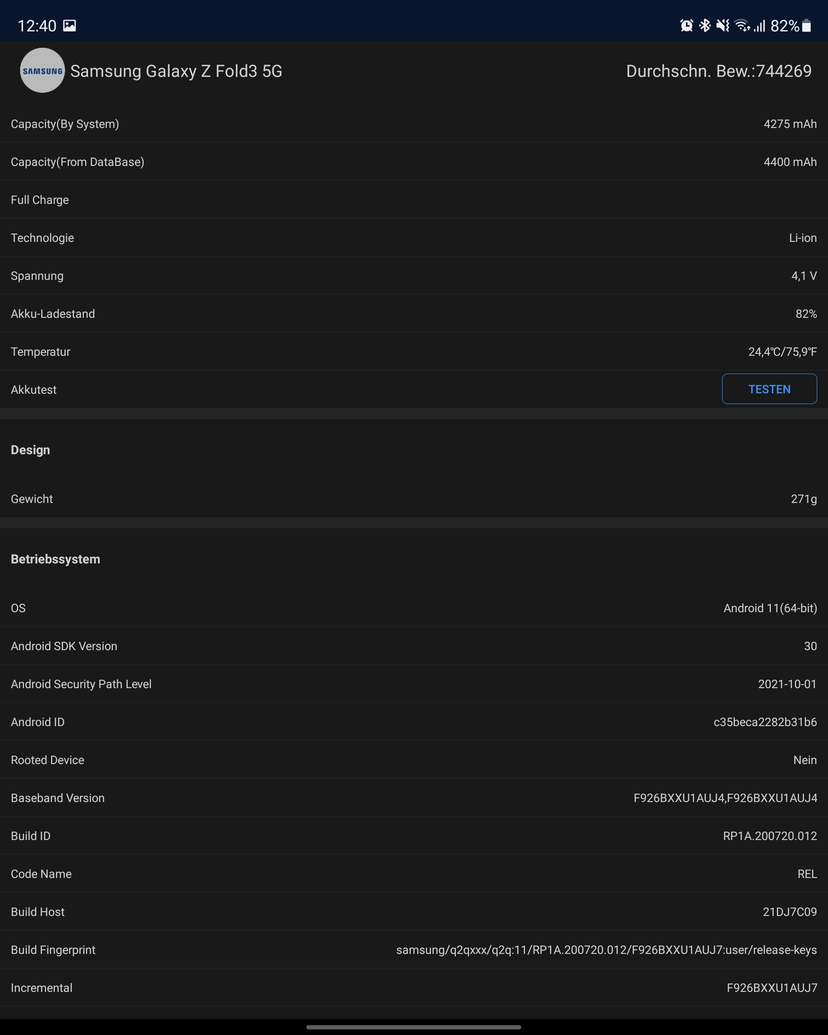Tap the home gesture bar at bottom
The height and width of the screenshot is (1035, 828).
[414, 1027]
